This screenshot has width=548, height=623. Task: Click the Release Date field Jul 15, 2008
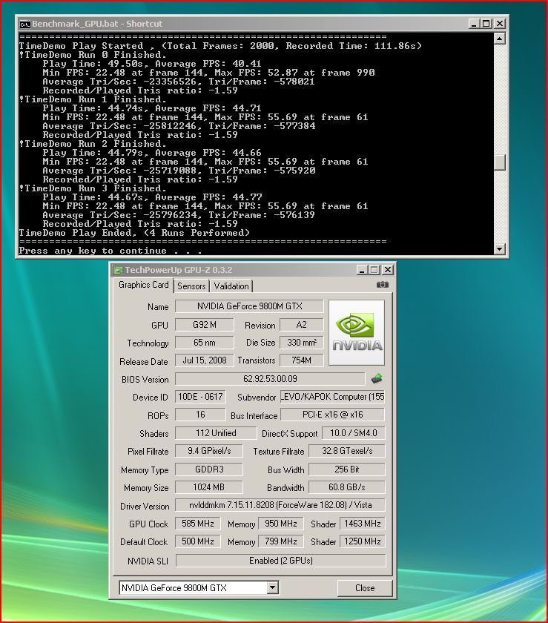click(x=204, y=360)
